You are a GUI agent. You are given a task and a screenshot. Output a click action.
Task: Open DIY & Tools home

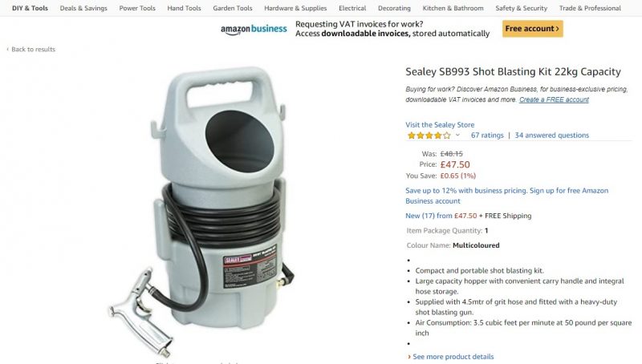(x=30, y=8)
